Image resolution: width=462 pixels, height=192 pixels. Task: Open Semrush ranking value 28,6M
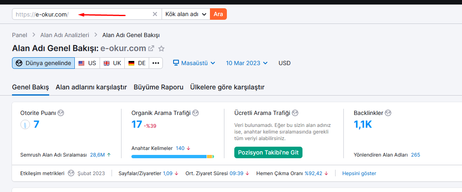coord(98,155)
